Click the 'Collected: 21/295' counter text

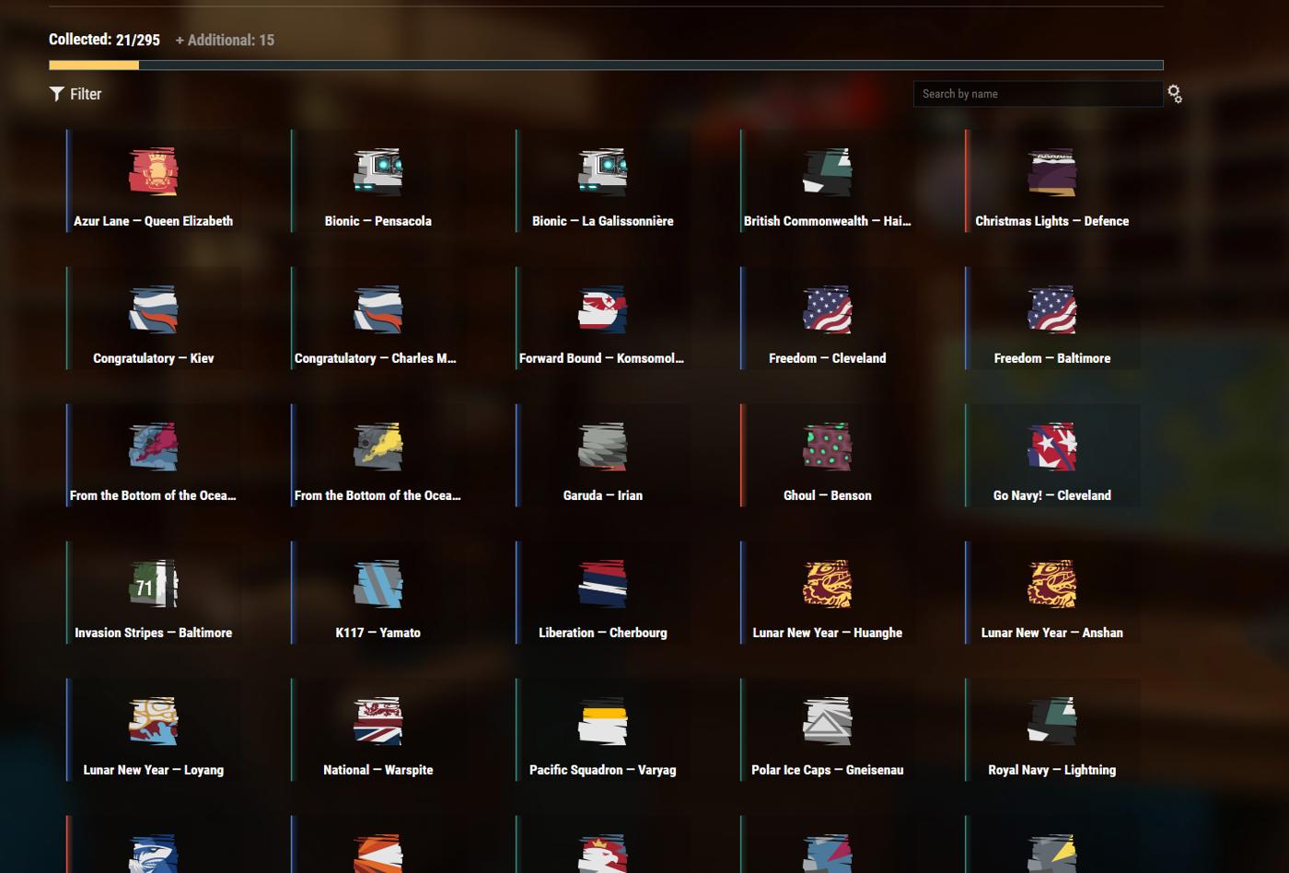pyautogui.click(x=104, y=40)
